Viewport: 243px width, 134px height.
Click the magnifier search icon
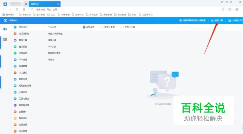tap(33, 9)
